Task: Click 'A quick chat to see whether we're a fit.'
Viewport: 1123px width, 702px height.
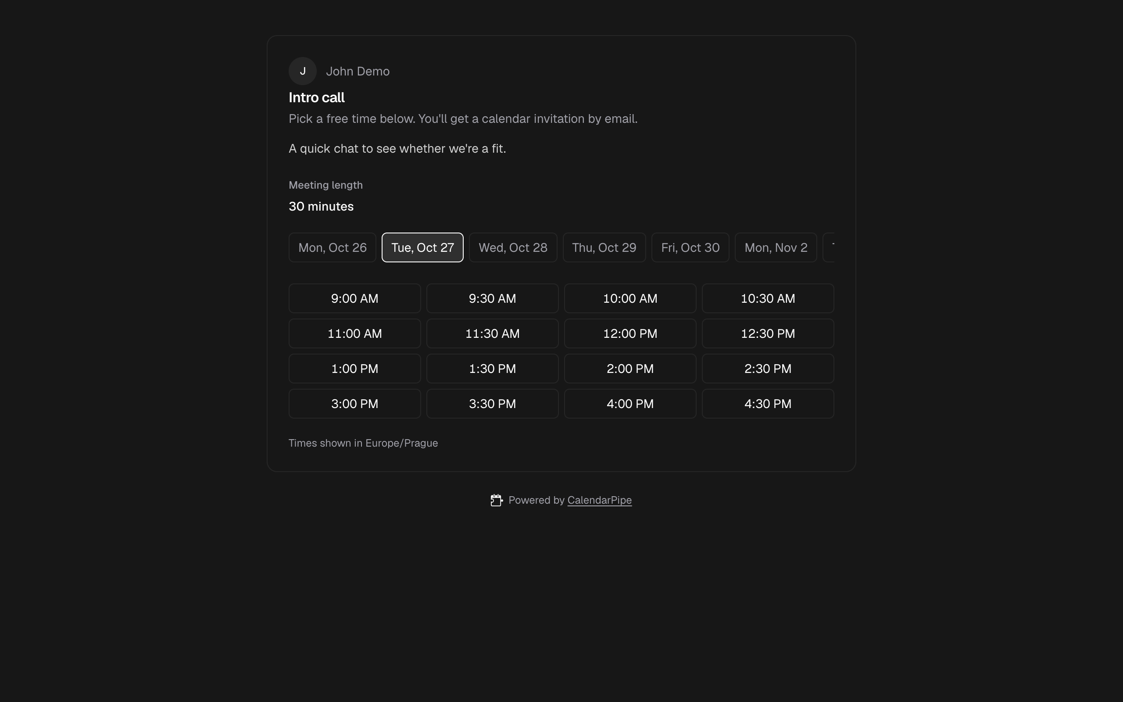Action: tap(397, 149)
